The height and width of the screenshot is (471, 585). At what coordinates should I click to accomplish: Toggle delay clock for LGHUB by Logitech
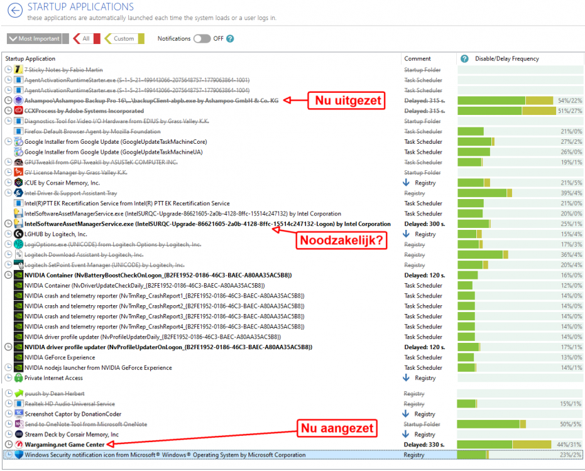pyautogui.click(x=8, y=234)
